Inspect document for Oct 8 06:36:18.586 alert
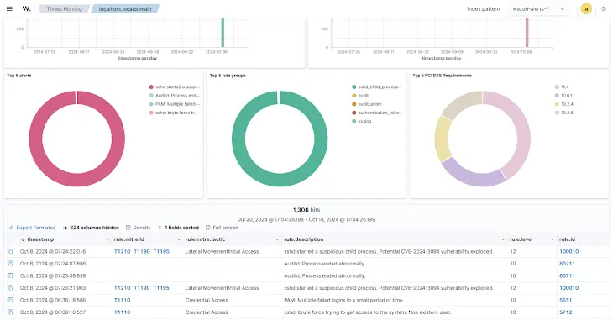This screenshot has height=320, width=613. click(x=10, y=300)
